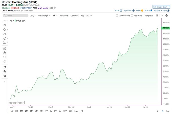Screen dimensions: 172x114
Task: Click the undo arrow icon
Action: [x=5, y=57]
